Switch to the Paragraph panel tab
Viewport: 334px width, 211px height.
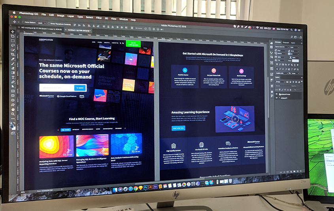click(x=285, y=42)
